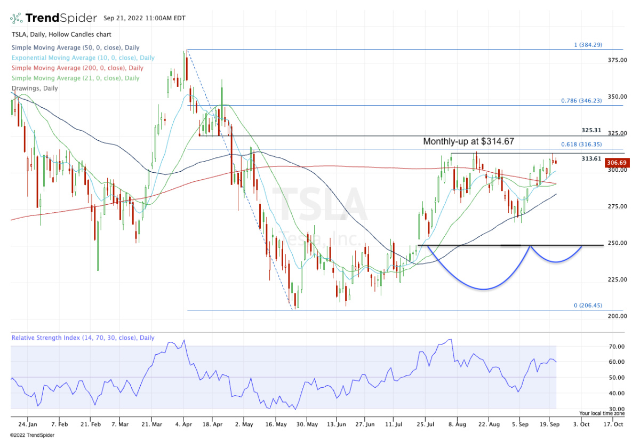Click the 313.61 price level label
Image resolution: width=640 pixels, height=440 pixels.
591,158
